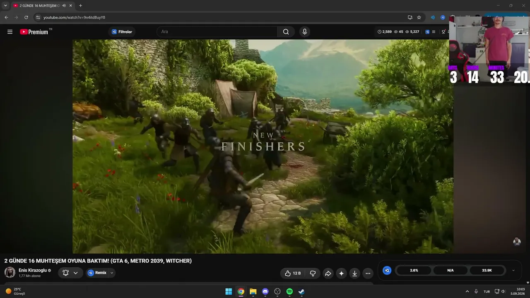Click the 33.9K vidIQ metric pill
The height and width of the screenshot is (298, 530).
[487, 270]
